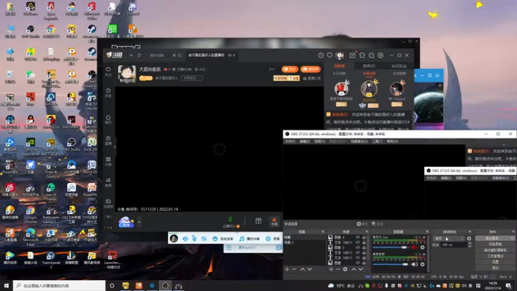Click the equalizer icon in voice changer bar
Screen dimensions: 517x291
pyautogui.click(x=204, y=239)
